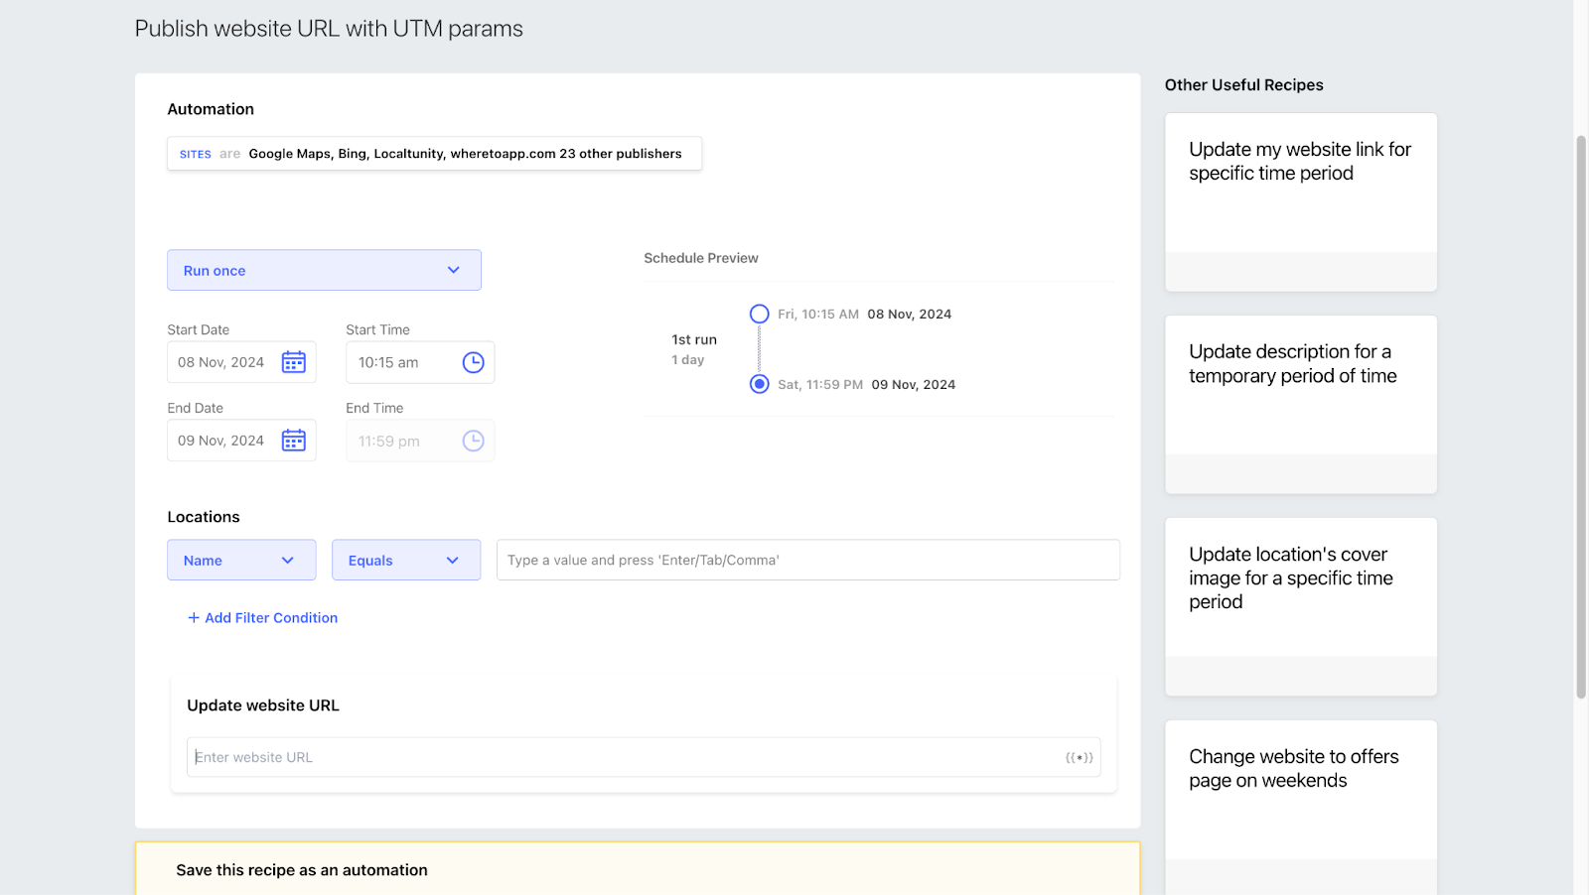Screen dimensions: 1589x895
Task: Select the filled circle schedule end marker
Action: pyautogui.click(x=759, y=384)
